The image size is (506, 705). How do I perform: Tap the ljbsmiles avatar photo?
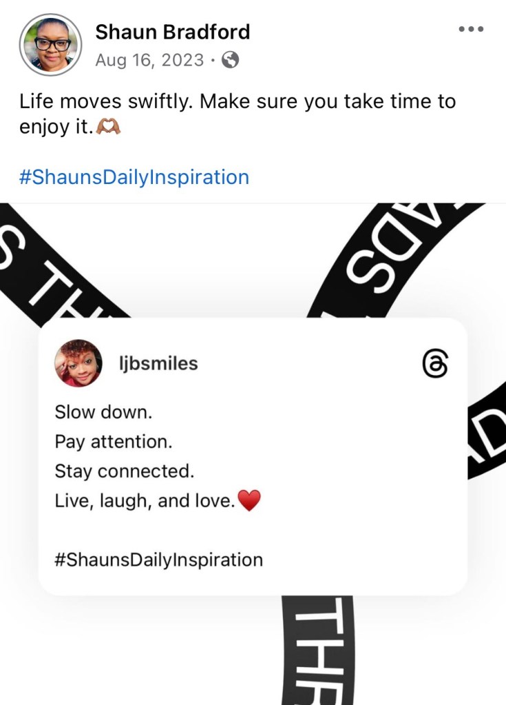[78, 363]
